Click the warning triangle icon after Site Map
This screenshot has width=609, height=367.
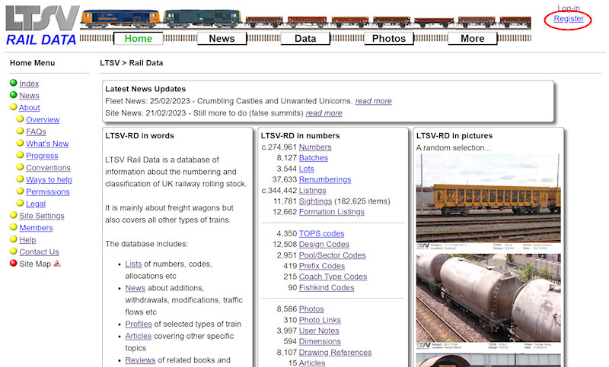pos(57,264)
